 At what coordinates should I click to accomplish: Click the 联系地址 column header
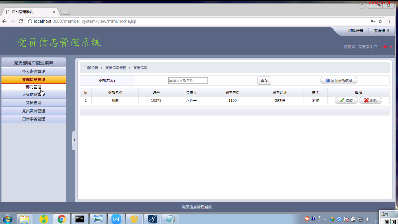280,92
